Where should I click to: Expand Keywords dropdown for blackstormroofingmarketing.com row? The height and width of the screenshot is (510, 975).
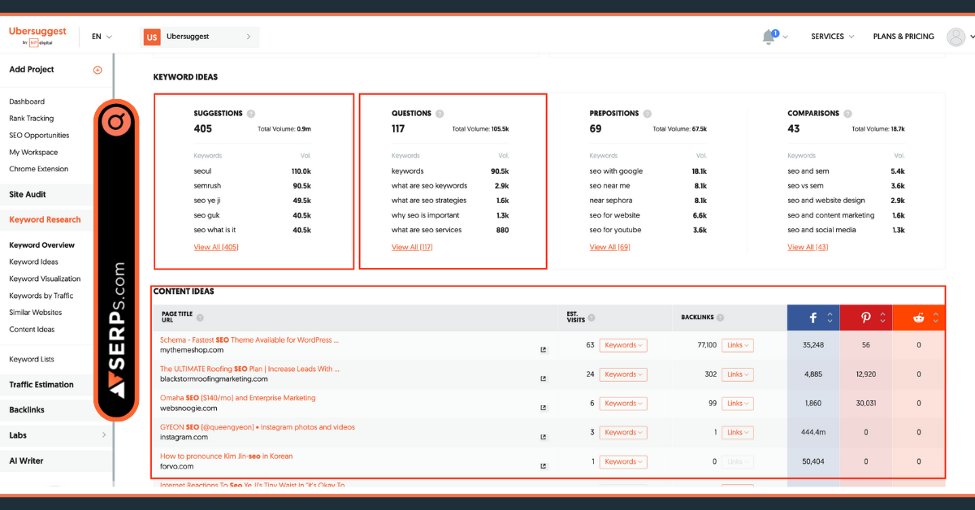623,374
